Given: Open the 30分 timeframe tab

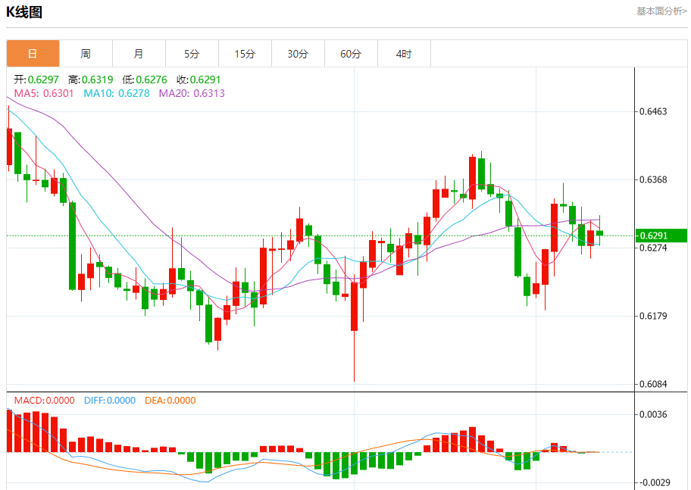Looking at the screenshot, I should (x=298, y=54).
